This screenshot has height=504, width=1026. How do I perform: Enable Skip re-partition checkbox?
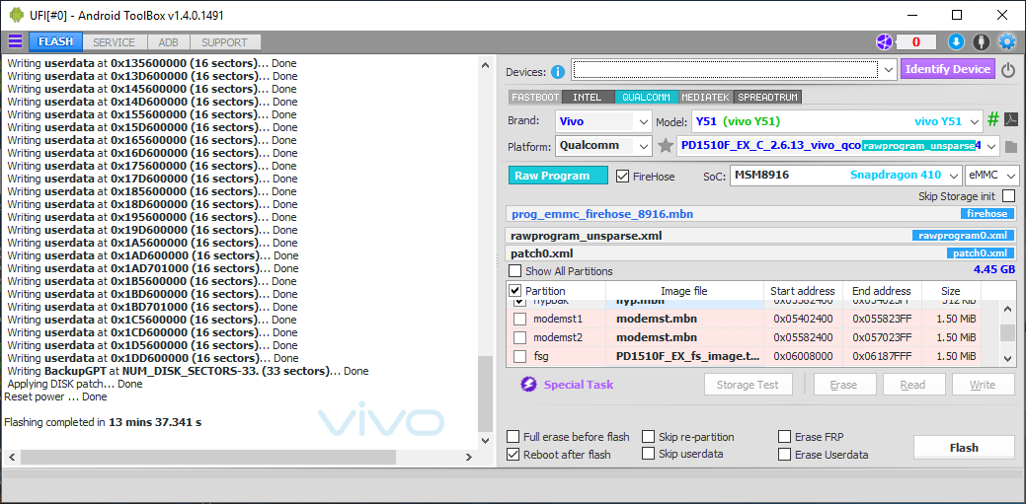(x=648, y=437)
